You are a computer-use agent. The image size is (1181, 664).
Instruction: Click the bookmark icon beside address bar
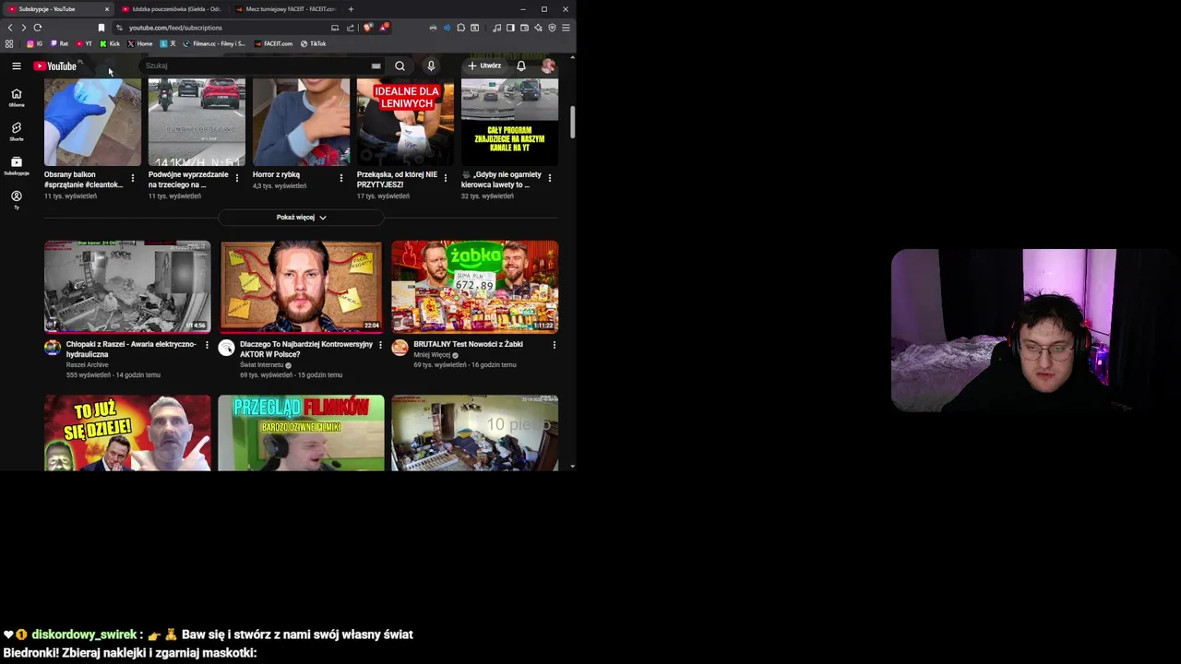click(x=101, y=28)
